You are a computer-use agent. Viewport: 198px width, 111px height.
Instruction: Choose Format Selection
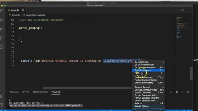(x=148, y=98)
